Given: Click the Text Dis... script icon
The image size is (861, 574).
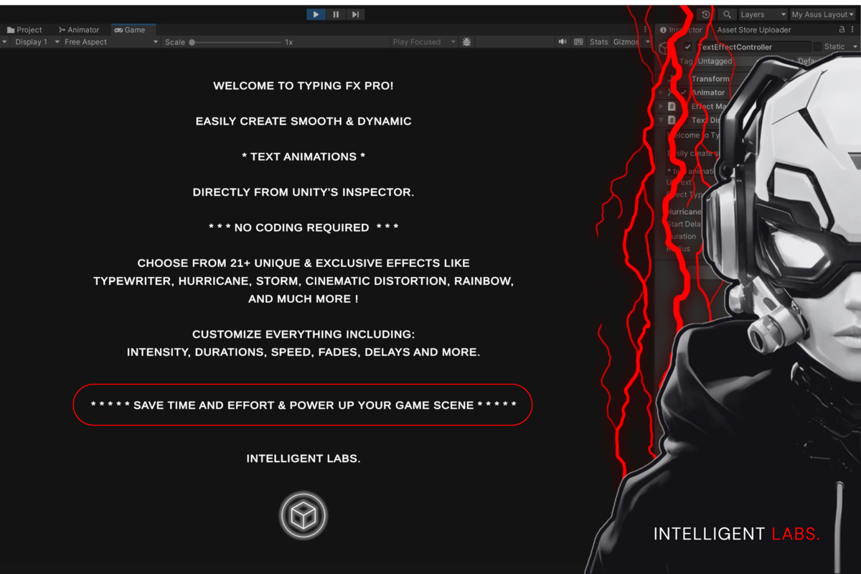Looking at the screenshot, I should tap(672, 120).
